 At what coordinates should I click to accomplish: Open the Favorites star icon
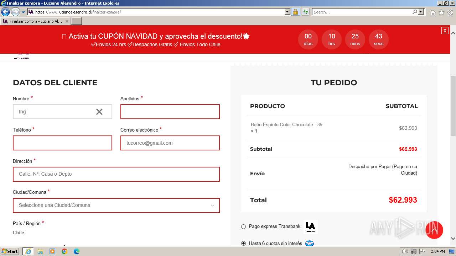tap(441, 12)
